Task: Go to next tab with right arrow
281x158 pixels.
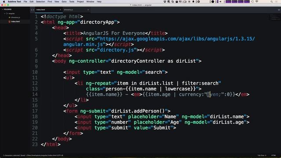Action: pos(33,10)
